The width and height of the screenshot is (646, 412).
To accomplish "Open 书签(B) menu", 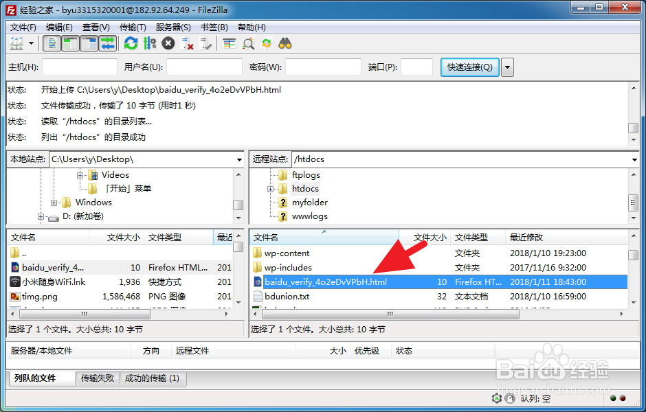I will click(x=214, y=27).
